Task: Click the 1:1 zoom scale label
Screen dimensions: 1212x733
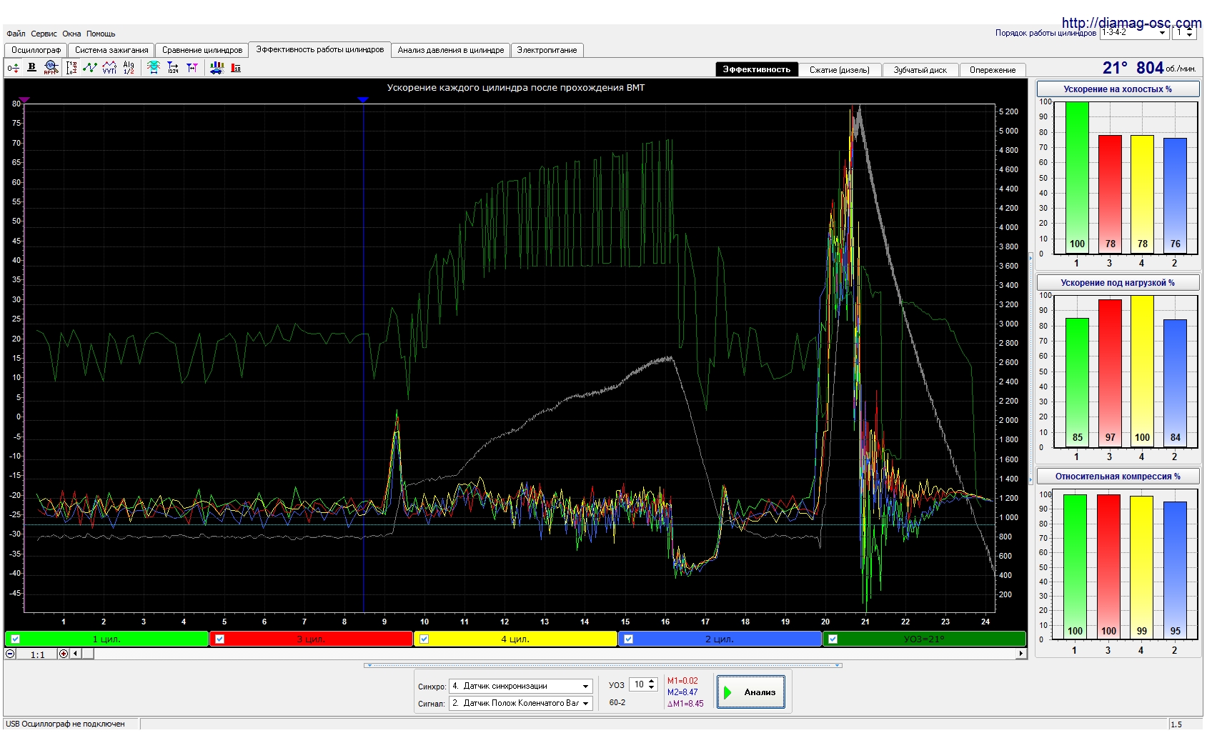Action: click(x=37, y=654)
